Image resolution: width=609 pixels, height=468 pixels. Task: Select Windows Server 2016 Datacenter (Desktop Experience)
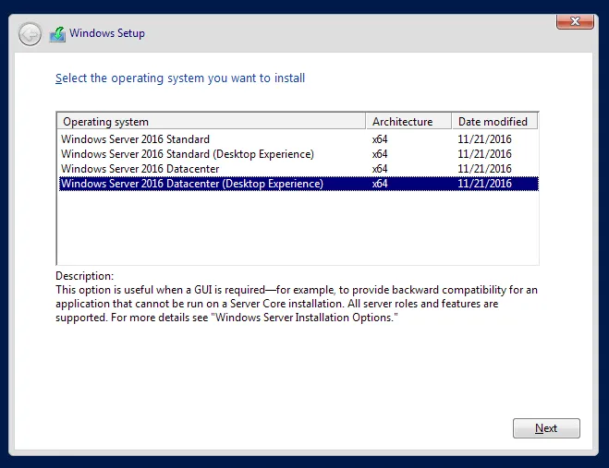192,184
